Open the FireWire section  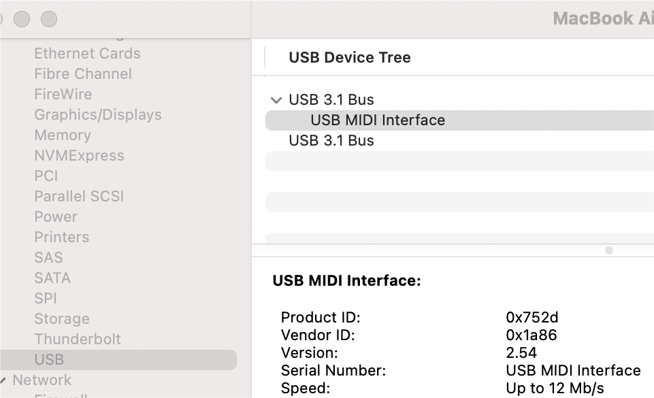tap(63, 94)
